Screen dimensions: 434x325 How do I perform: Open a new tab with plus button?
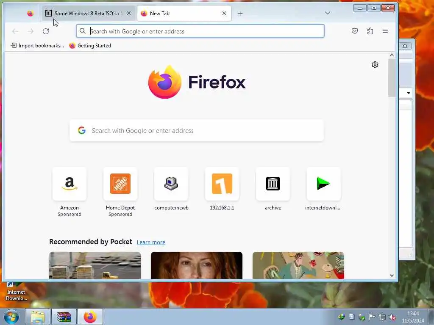click(240, 13)
